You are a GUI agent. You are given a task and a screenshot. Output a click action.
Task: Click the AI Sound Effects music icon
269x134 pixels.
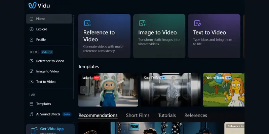click(x=32, y=114)
